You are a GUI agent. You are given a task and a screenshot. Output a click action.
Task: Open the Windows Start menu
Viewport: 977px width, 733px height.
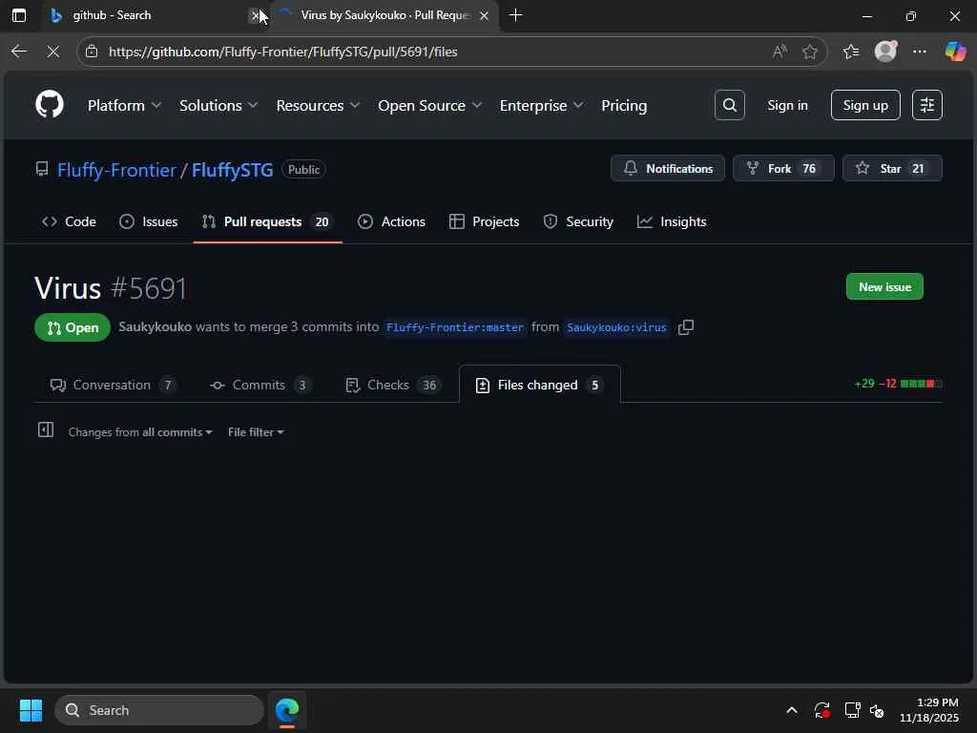[x=31, y=710]
